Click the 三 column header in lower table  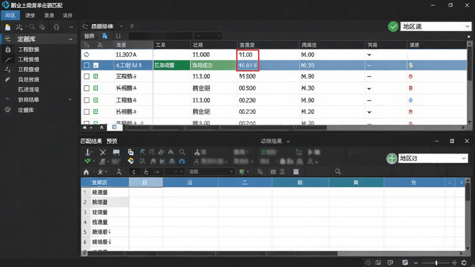245,182
